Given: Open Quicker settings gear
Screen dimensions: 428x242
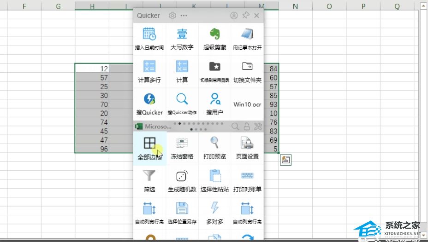Looking at the screenshot, I should click(172, 16).
